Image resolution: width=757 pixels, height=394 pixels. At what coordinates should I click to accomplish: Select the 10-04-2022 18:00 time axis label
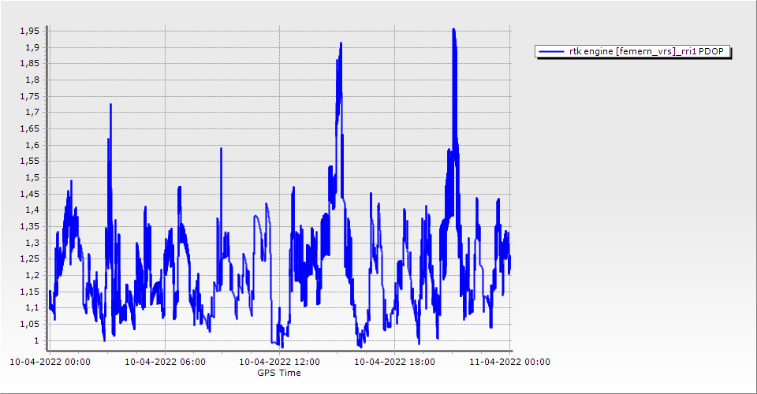click(x=395, y=362)
